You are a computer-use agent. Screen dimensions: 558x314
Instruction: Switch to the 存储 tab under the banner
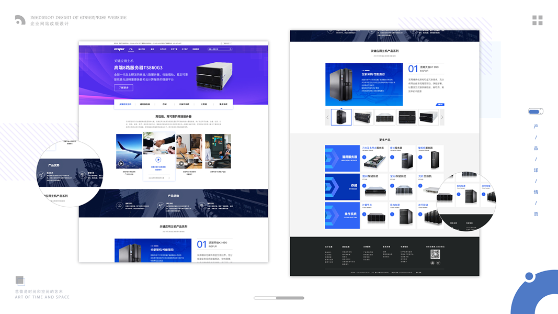(164, 104)
